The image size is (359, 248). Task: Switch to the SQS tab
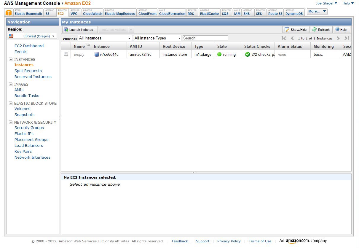click(x=226, y=12)
